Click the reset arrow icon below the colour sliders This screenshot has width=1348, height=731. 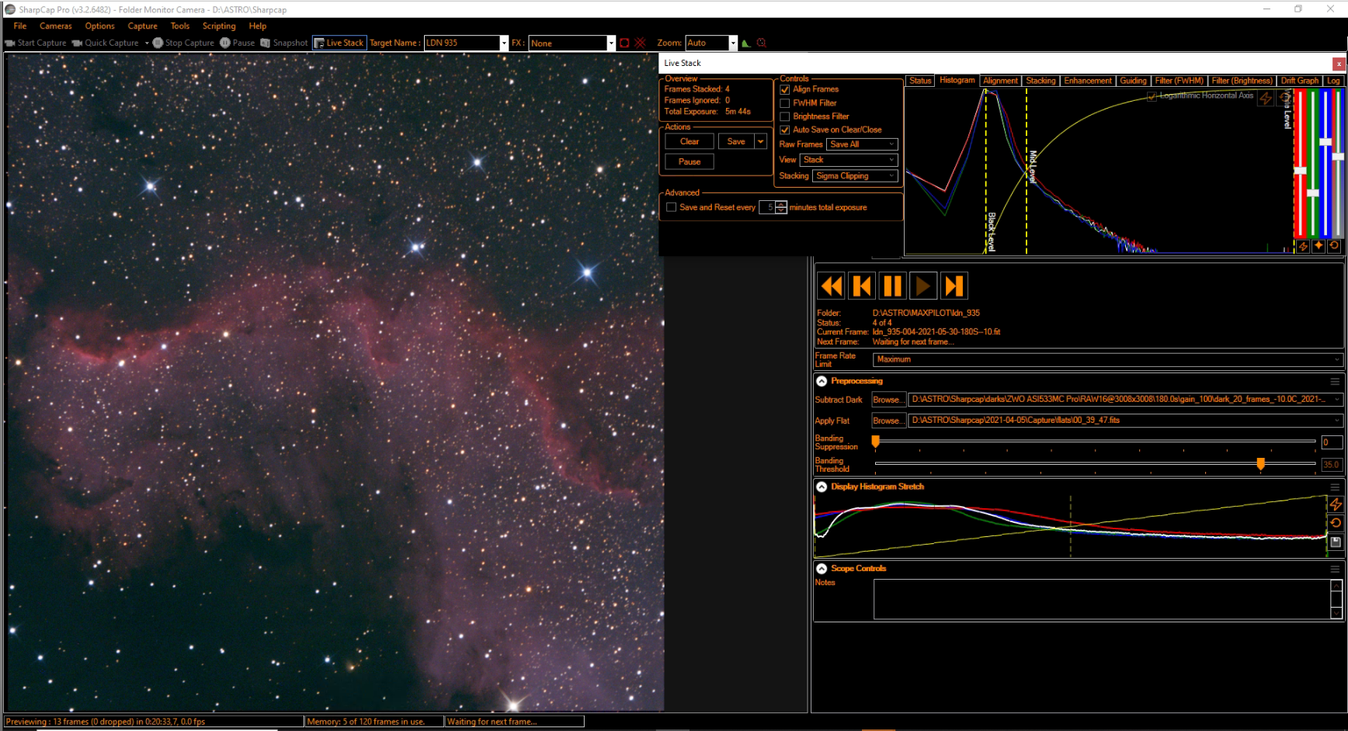click(x=1334, y=246)
